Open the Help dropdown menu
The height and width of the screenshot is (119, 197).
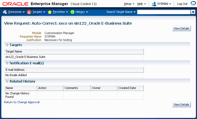(x=141, y=4)
